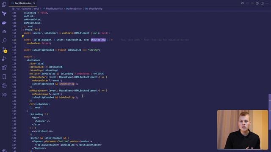Open the Git Graph circle icon in activity bar
Image resolution: width=271 pixels, height=152 pixels.
4,86
